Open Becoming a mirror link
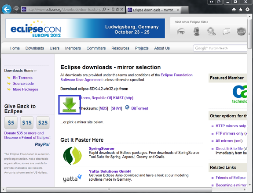The image size is (253, 193). (231, 185)
